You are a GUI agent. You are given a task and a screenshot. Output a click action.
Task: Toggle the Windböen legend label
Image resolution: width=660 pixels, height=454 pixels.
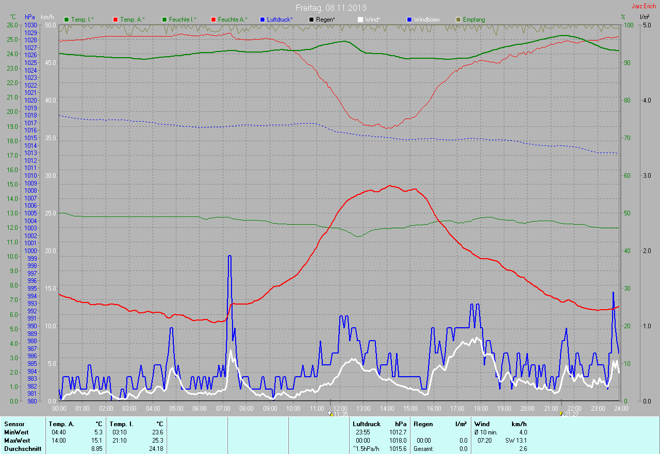coord(427,20)
